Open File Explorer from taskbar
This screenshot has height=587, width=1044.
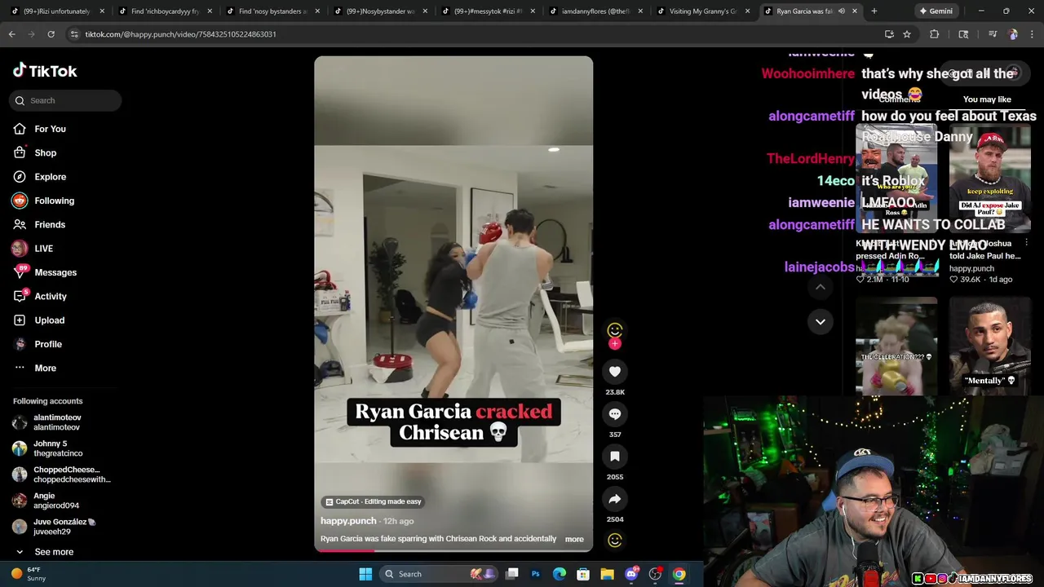[607, 574]
